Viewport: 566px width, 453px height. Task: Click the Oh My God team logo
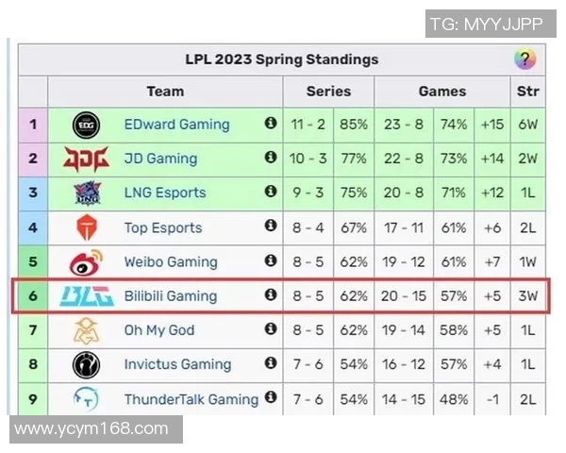86,330
